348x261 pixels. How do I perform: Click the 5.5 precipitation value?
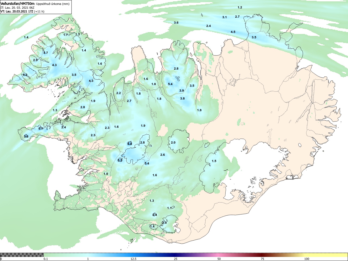[120, 160]
